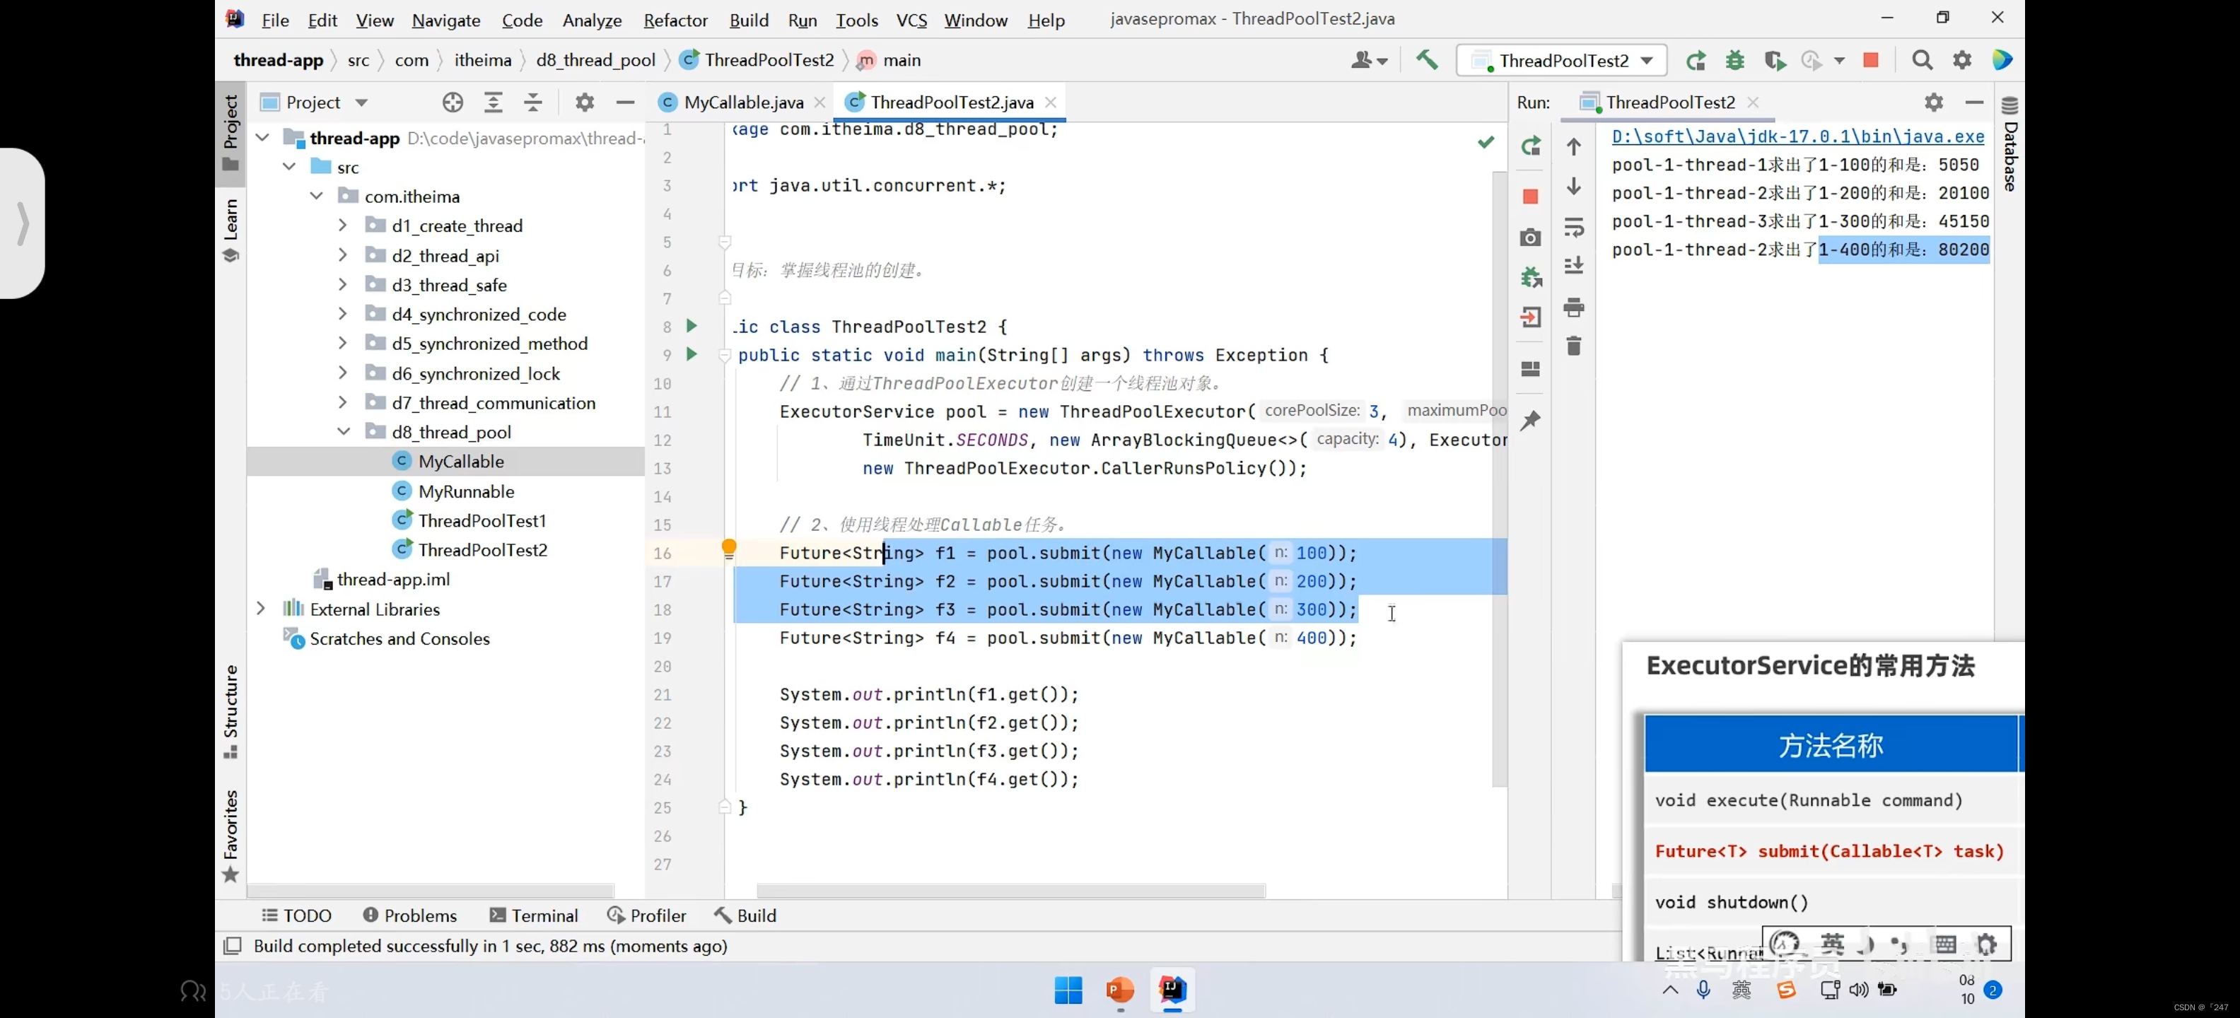Open the Analyze menu
This screenshot has width=2240, height=1018.
point(593,20)
